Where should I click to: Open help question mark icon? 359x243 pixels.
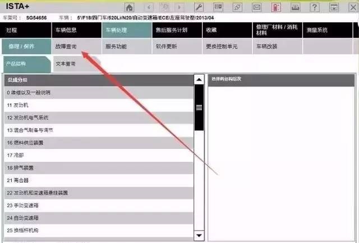tap(315, 7)
